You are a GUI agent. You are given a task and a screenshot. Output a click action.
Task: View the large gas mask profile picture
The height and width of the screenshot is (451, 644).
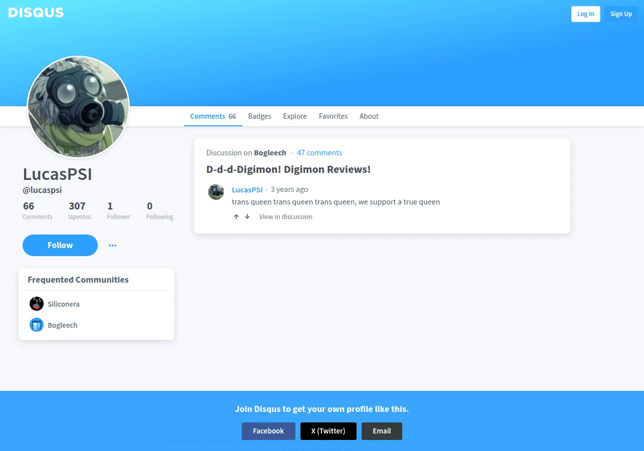click(78, 107)
